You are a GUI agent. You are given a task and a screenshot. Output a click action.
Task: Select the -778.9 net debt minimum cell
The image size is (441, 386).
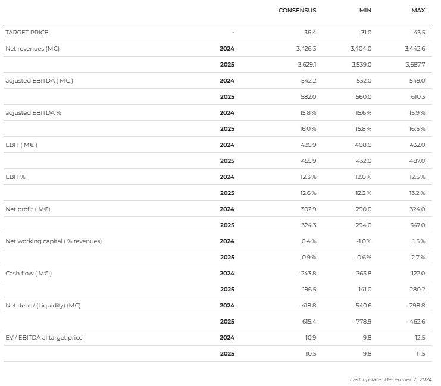pos(362,321)
